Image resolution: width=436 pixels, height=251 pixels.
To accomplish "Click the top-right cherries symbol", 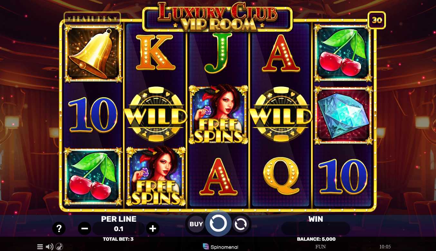I will tap(343, 53).
